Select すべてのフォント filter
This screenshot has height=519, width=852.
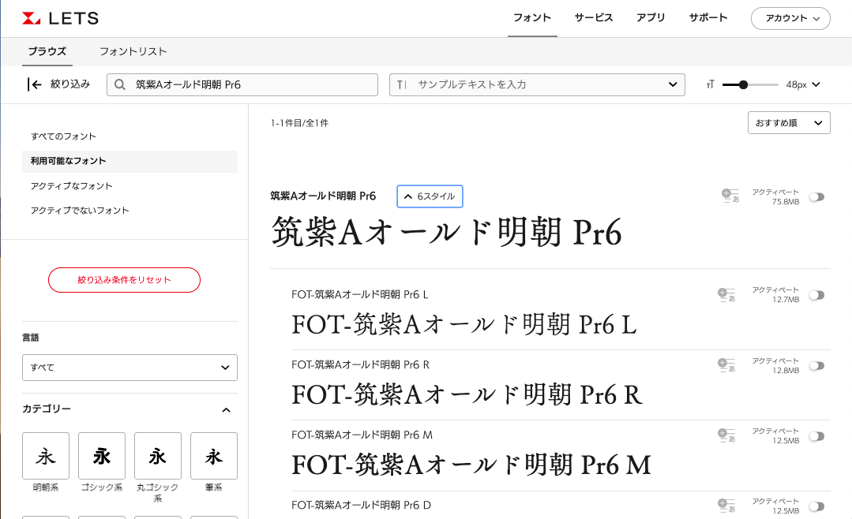pos(64,136)
